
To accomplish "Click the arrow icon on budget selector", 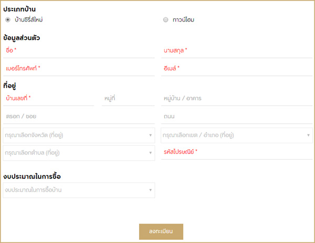I will [151, 190].
